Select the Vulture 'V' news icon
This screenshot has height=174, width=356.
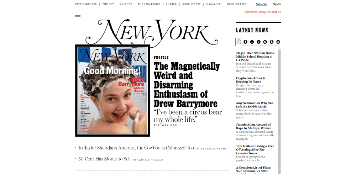click(258, 42)
